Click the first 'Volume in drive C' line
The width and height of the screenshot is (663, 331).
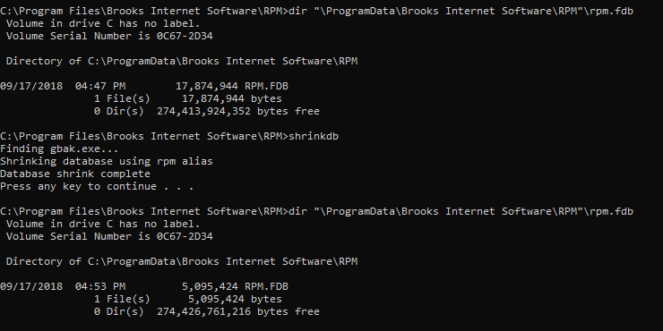(x=103, y=23)
